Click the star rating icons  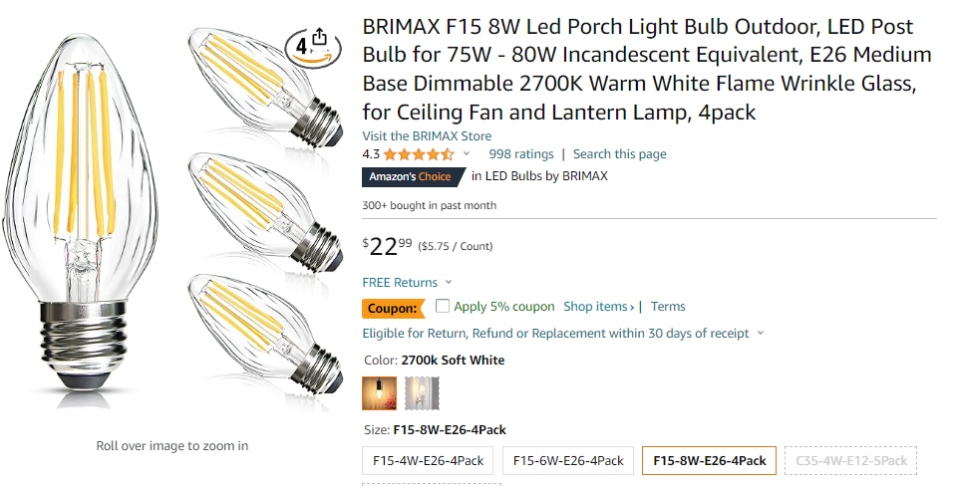click(419, 154)
